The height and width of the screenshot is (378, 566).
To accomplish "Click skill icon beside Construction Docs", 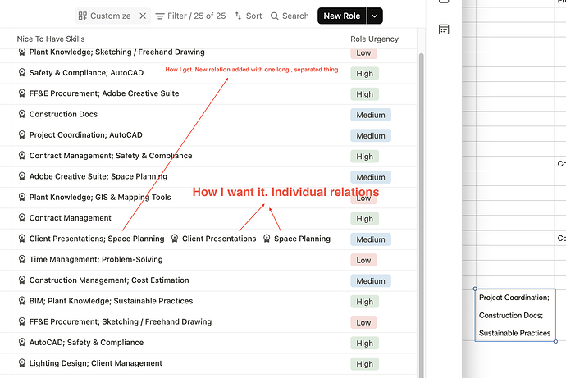I will coord(22,114).
